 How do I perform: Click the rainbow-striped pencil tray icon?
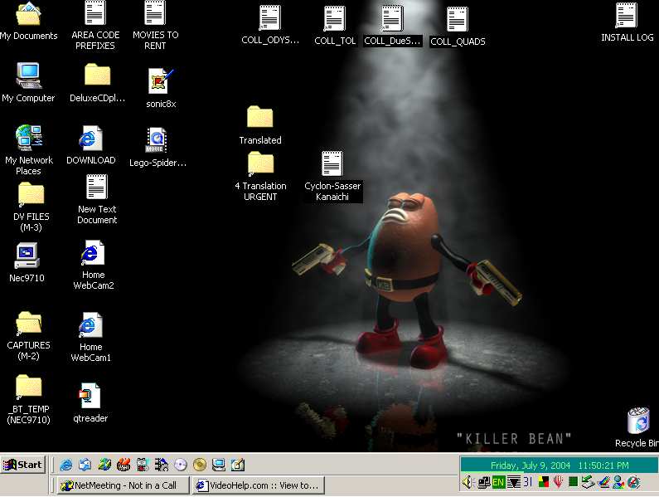[603, 482]
